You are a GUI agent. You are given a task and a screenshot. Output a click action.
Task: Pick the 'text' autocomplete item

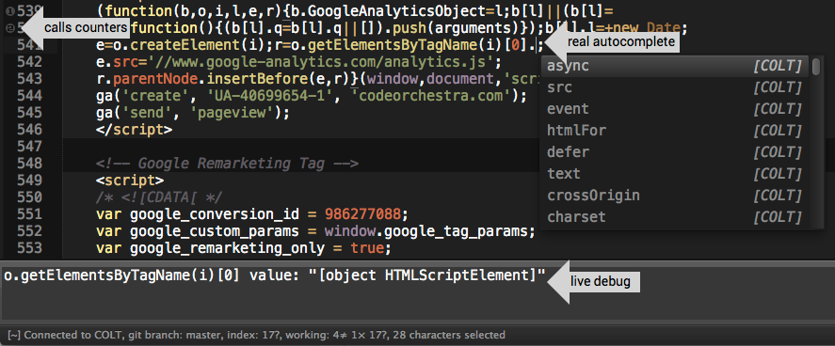tap(675, 174)
